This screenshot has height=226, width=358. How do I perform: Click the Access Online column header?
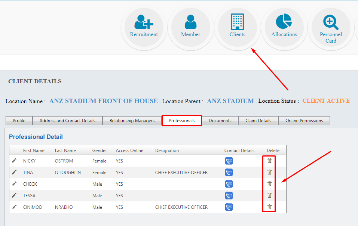(129, 151)
